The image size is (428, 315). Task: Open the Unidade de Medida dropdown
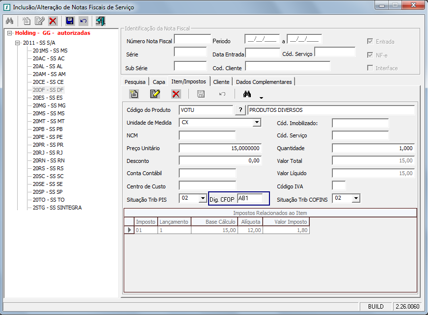click(256, 123)
